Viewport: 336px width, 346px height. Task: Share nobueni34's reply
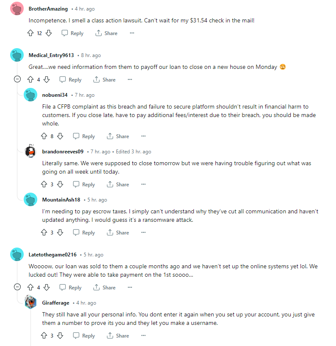coord(118,136)
